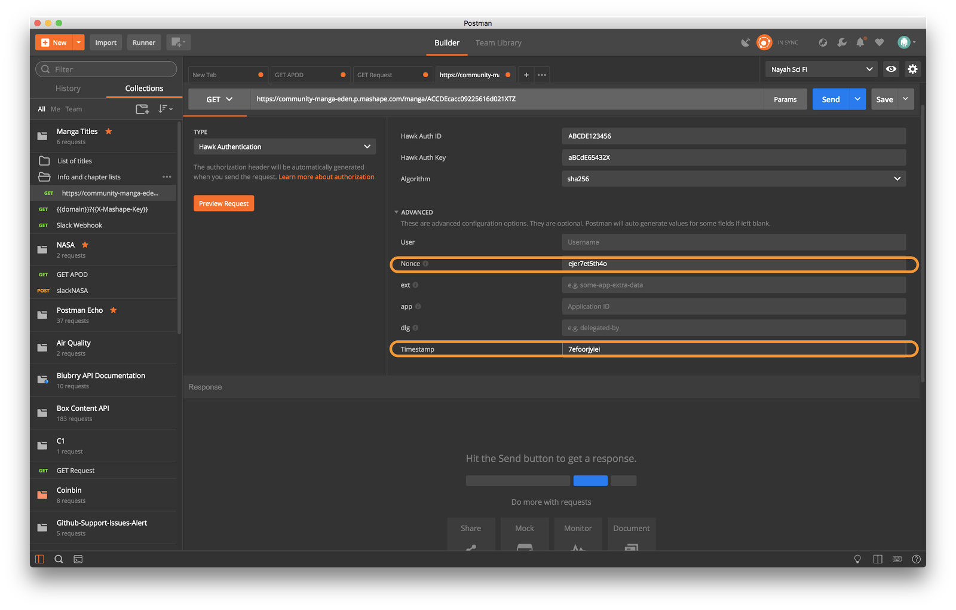Switch to the GET APOD request tab
Screen dimensions: 956x610
[x=310, y=75]
